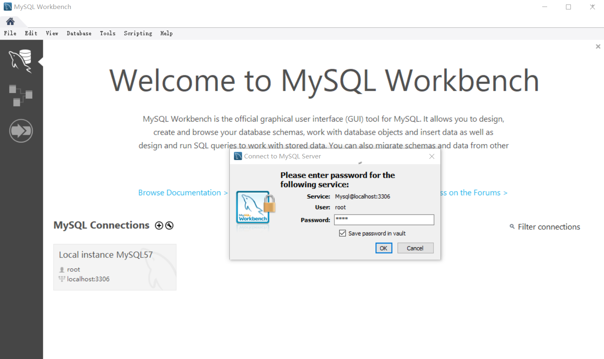Image resolution: width=604 pixels, height=359 pixels.
Task: Open the Migration wizard sidebar icon
Action: tap(21, 131)
